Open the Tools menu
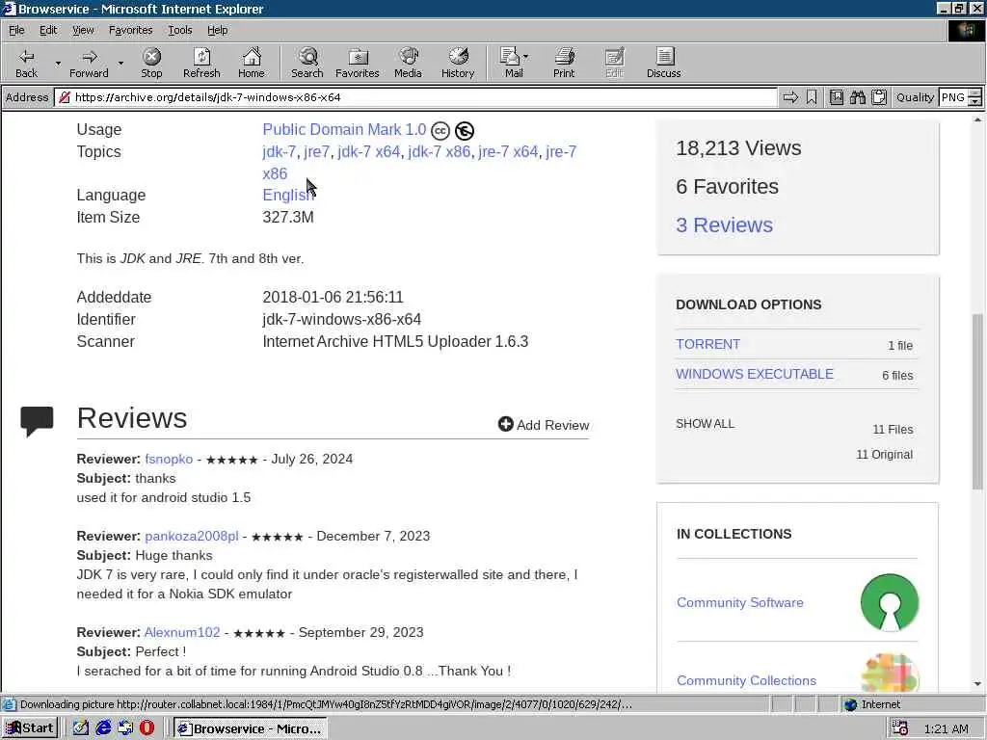Image resolution: width=987 pixels, height=740 pixels. coord(179,30)
